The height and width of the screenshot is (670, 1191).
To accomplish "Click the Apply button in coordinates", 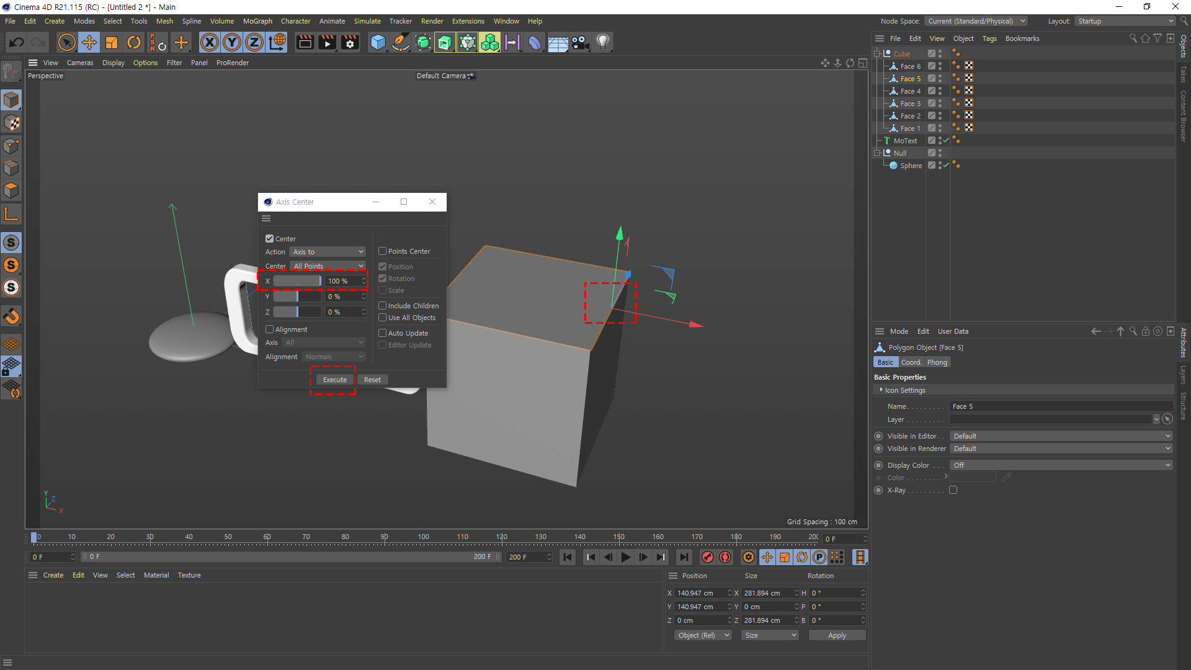I will [837, 635].
